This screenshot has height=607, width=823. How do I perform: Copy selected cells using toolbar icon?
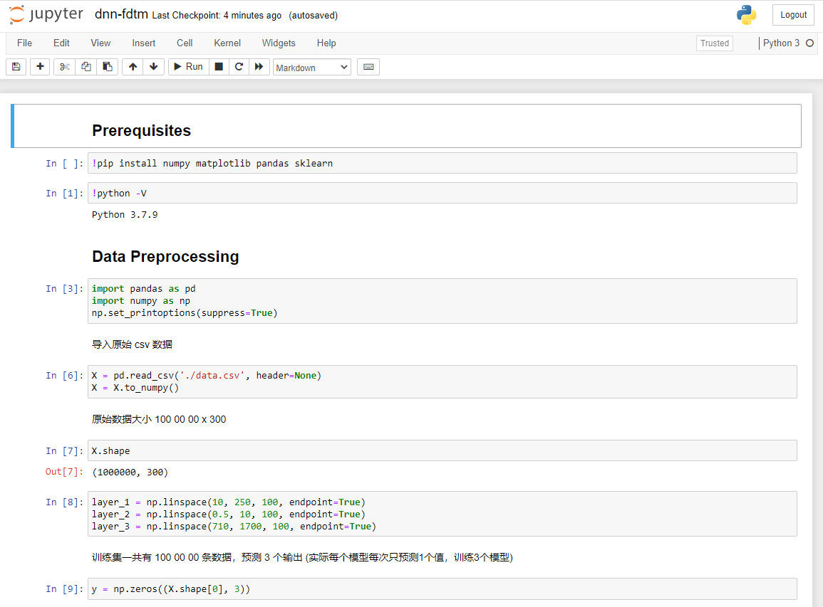(86, 67)
